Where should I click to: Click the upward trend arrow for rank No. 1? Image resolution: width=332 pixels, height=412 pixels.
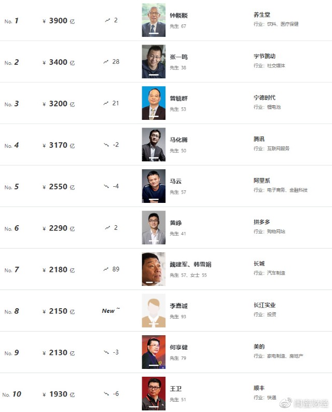coord(107,20)
